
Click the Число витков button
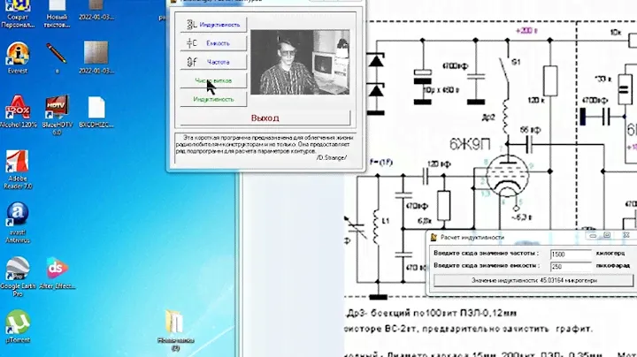click(212, 80)
